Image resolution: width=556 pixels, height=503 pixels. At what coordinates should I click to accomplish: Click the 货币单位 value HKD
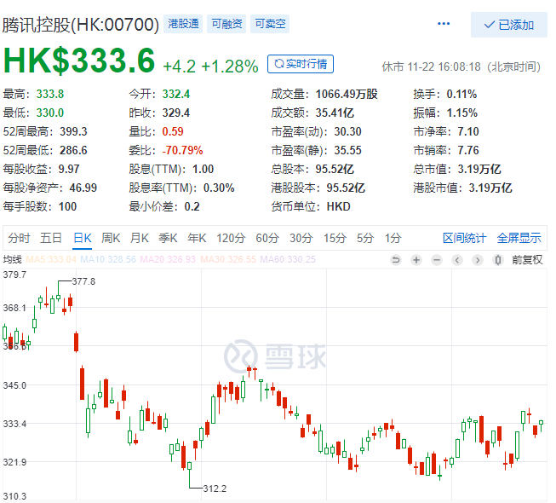(x=338, y=206)
